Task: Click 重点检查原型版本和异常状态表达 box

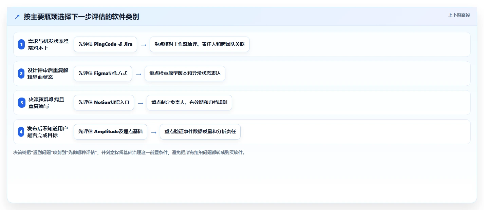Action: 185,73
